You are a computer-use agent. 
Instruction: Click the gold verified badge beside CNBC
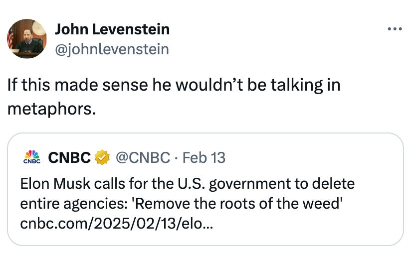click(102, 157)
